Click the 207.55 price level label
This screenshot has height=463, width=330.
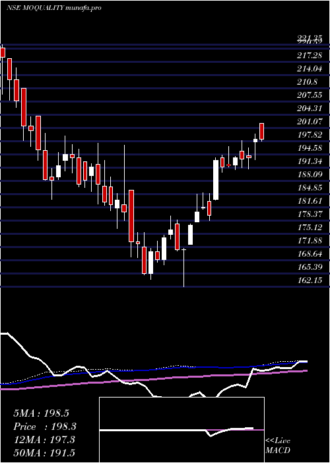(310, 95)
